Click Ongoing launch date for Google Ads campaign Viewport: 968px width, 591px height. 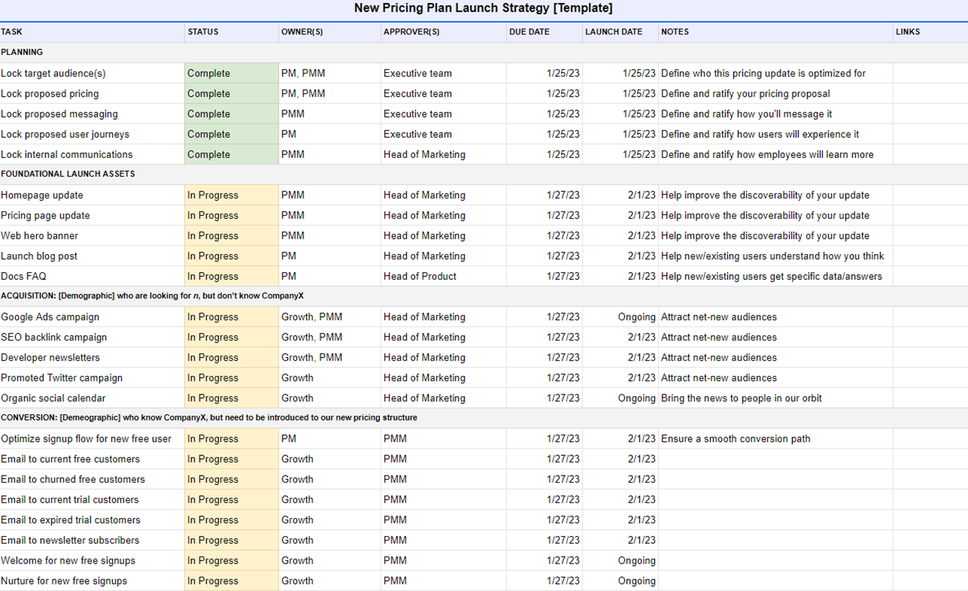click(x=621, y=318)
